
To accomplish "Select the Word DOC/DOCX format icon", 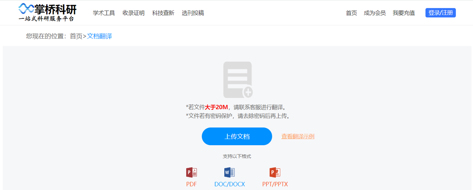I will pyautogui.click(x=230, y=172).
